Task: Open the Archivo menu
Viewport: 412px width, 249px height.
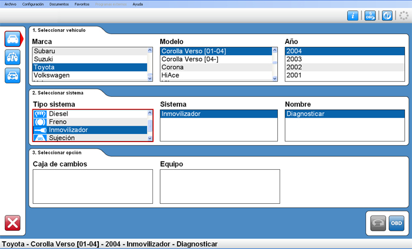Action: (x=11, y=4)
